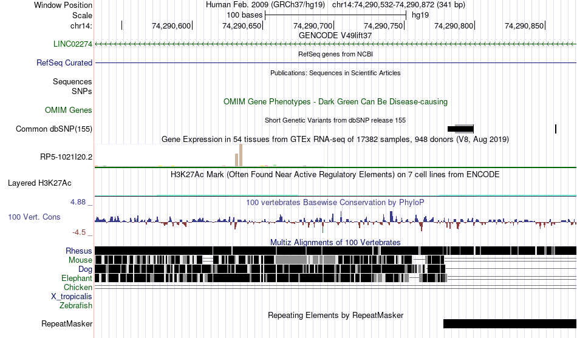Image resolution: width=577 pixels, height=338 pixels.
Task: Click the Common dbSNP(155) track label
Action: point(54,129)
